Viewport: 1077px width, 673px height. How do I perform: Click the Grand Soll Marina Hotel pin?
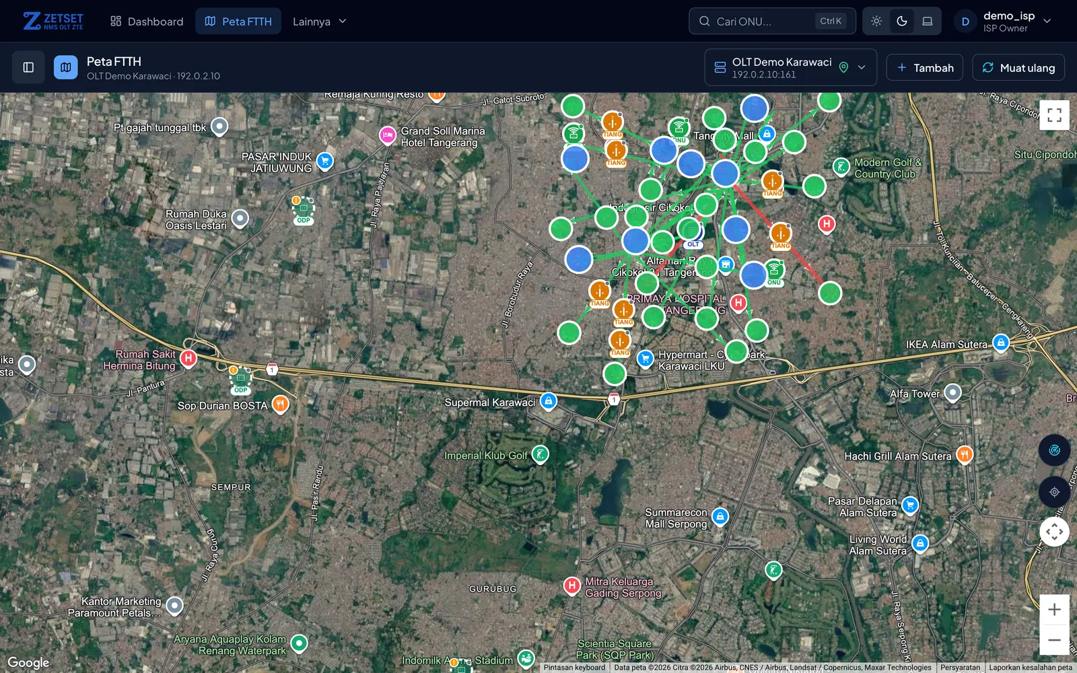[387, 136]
